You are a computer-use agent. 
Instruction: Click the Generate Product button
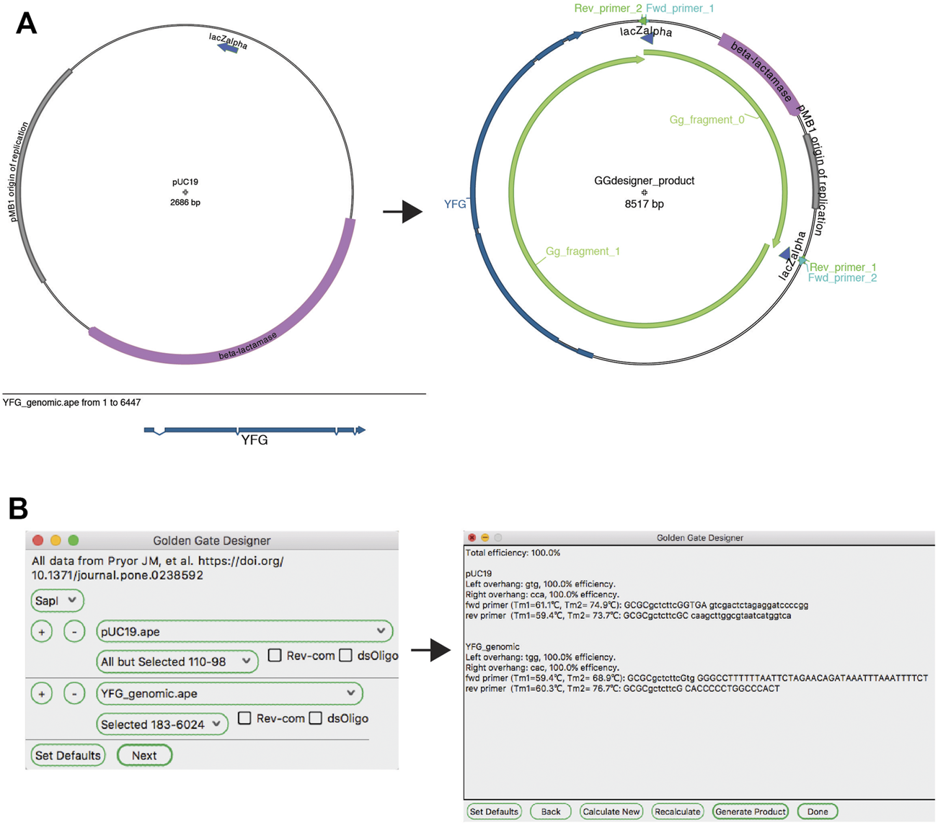click(750, 811)
